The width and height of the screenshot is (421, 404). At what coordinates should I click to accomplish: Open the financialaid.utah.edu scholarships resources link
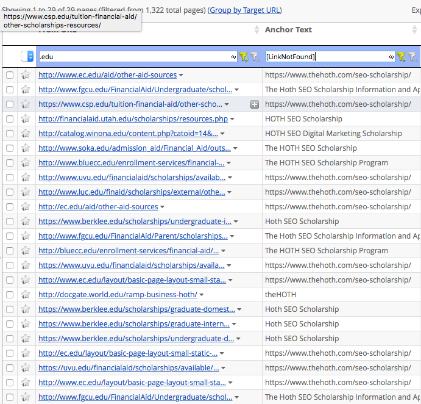pos(133,119)
